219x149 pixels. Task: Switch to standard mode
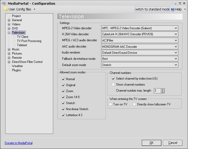pos(152,9)
